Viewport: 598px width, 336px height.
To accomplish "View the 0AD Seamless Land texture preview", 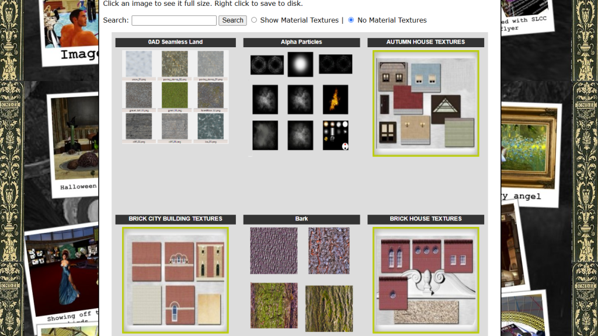I will coord(175,97).
